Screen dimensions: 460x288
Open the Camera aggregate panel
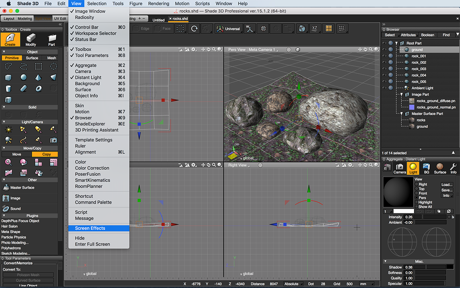[399, 168]
